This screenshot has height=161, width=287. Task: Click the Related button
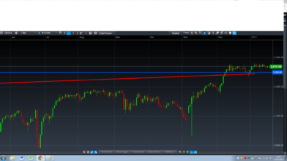click(x=175, y=33)
